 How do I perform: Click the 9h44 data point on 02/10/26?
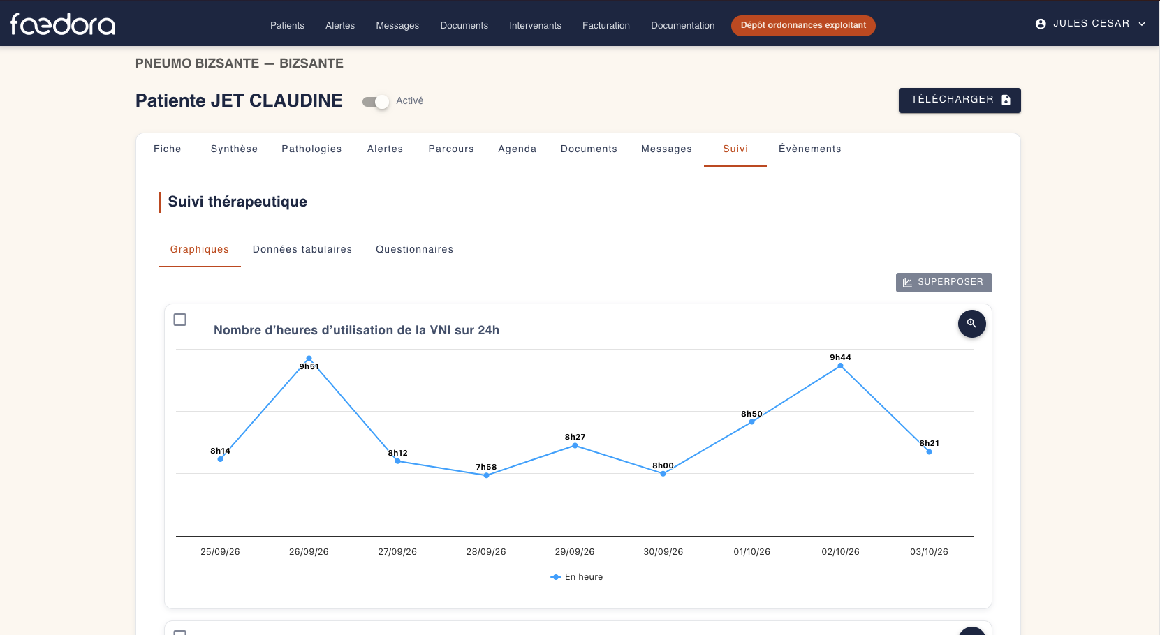tap(840, 366)
